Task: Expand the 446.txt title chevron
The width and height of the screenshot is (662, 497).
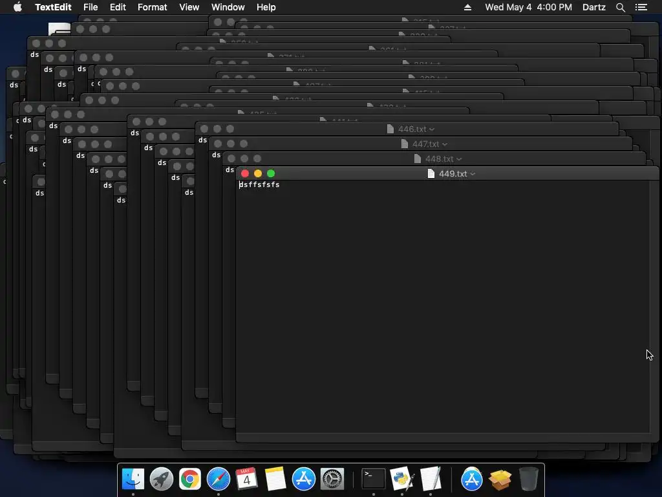Action: 431,129
